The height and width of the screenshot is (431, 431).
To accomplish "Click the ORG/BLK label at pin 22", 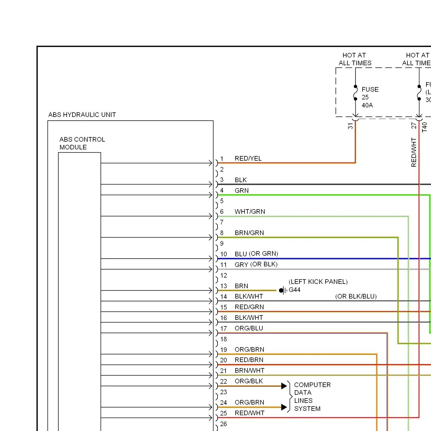I will click(x=249, y=381).
